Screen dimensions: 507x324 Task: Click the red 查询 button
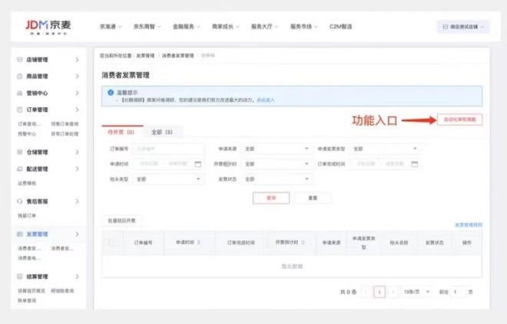coord(270,198)
